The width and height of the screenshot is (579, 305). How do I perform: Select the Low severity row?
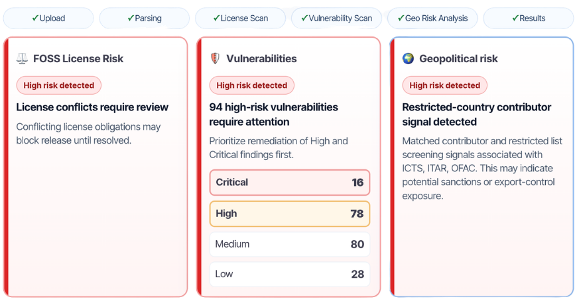click(x=289, y=274)
